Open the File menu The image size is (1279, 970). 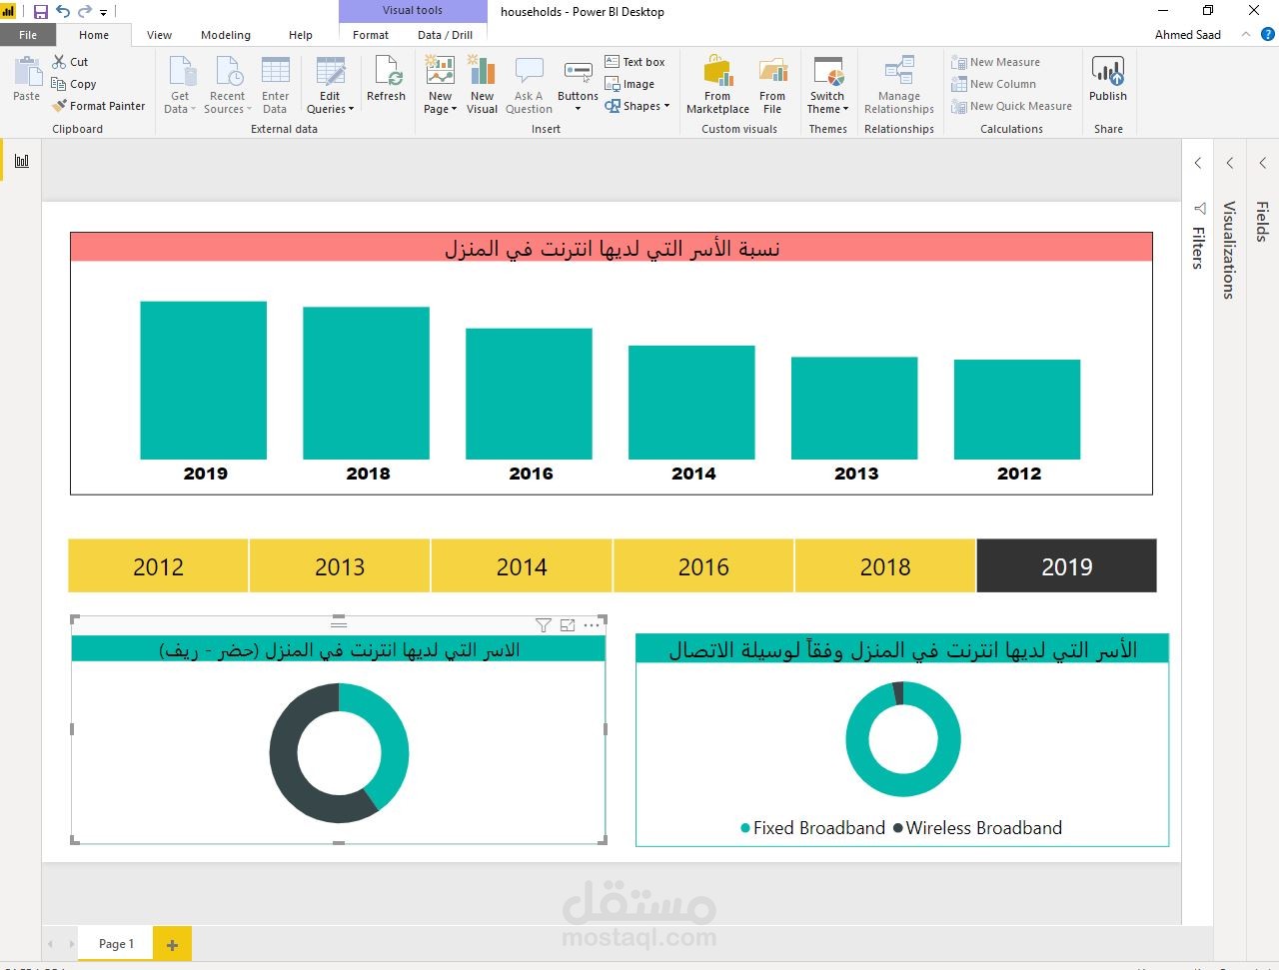pyautogui.click(x=28, y=35)
